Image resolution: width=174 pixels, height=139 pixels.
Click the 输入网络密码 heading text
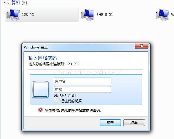[43, 58]
